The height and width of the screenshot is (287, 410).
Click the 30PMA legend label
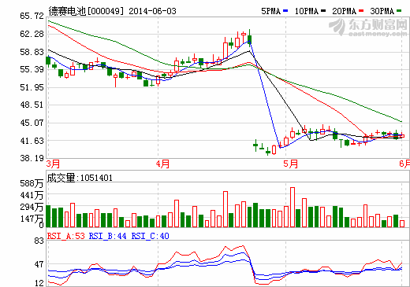[x=382, y=11]
